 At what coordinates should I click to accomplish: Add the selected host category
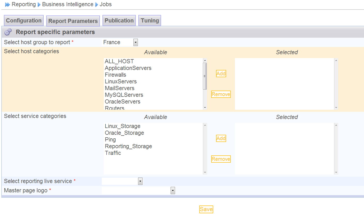click(x=221, y=74)
